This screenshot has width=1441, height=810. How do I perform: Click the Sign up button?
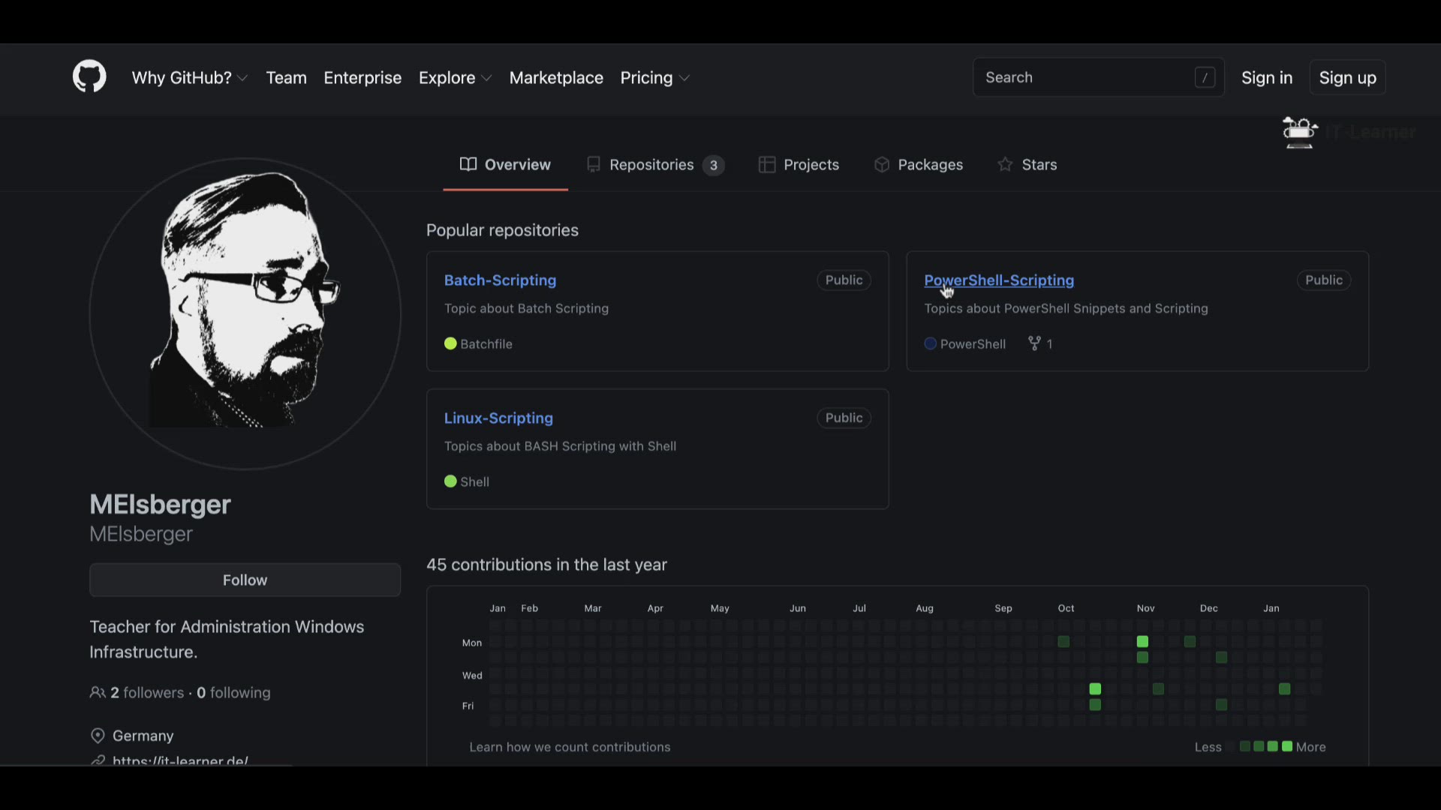click(x=1347, y=78)
